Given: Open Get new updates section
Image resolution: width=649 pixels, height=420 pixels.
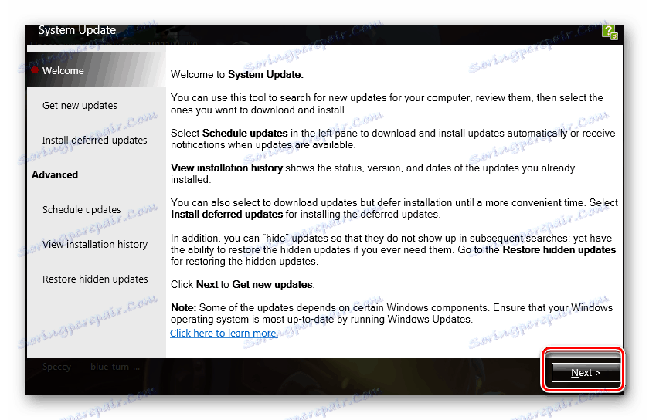Looking at the screenshot, I should pyautogui.click(x=80, y=106).
